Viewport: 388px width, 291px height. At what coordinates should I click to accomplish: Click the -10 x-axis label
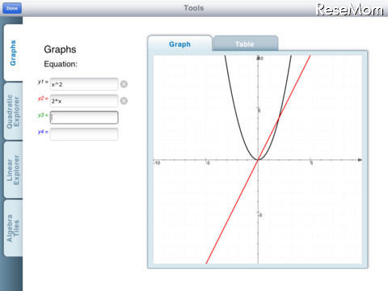(157, 162)
